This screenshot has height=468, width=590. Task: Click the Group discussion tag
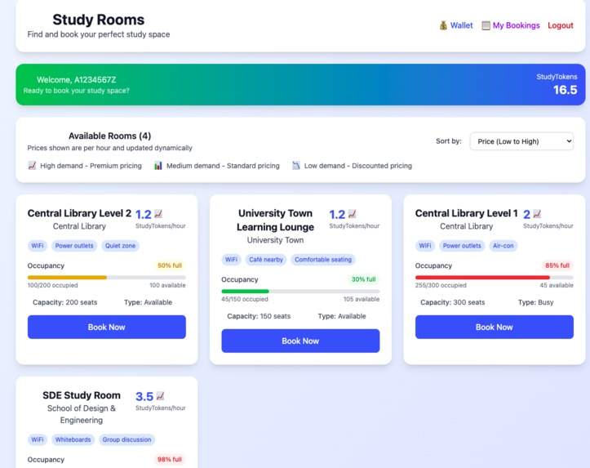point(126,439)
